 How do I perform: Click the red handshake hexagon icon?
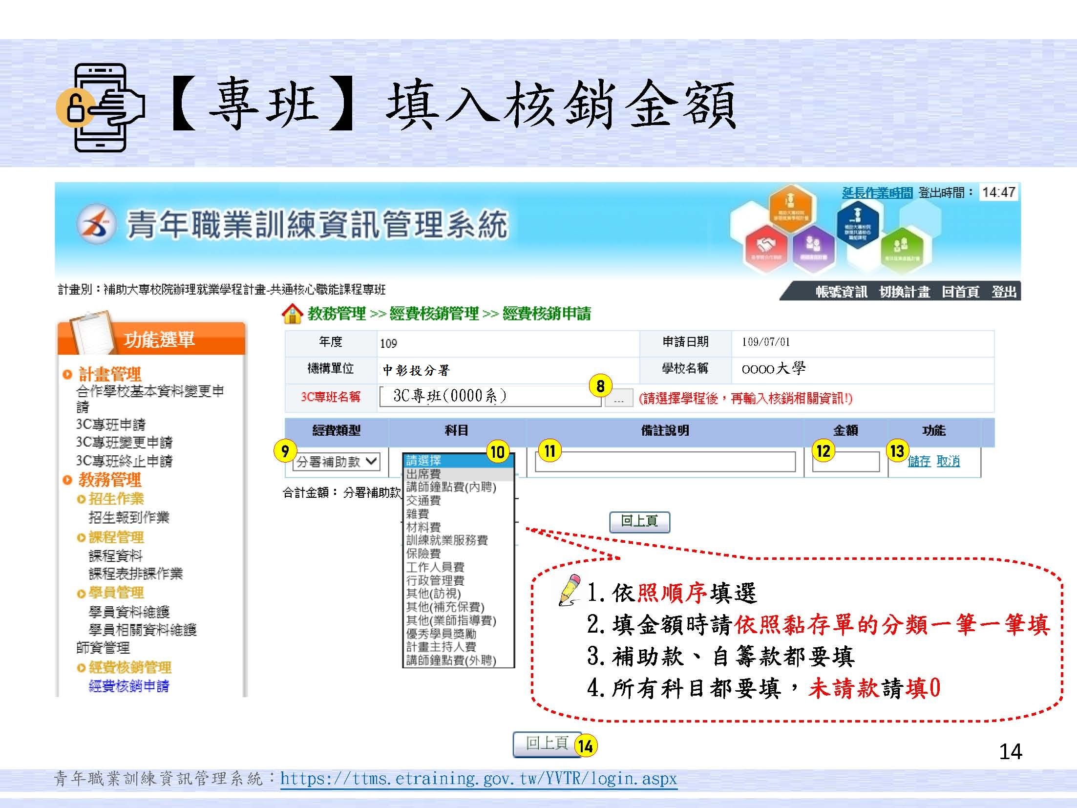(765, 248)
